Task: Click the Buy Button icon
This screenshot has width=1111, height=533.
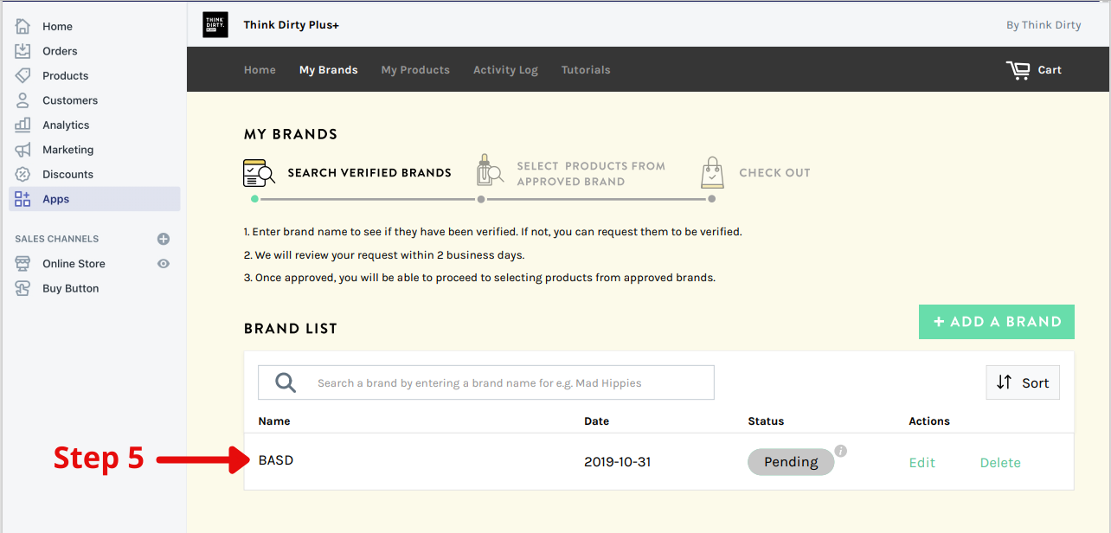Action: tap(22, 288)
